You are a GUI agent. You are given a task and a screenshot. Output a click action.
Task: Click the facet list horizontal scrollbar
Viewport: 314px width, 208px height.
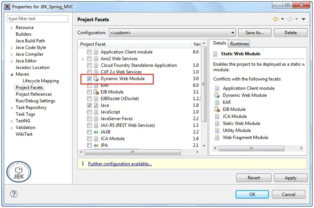[x=133, y=152]
